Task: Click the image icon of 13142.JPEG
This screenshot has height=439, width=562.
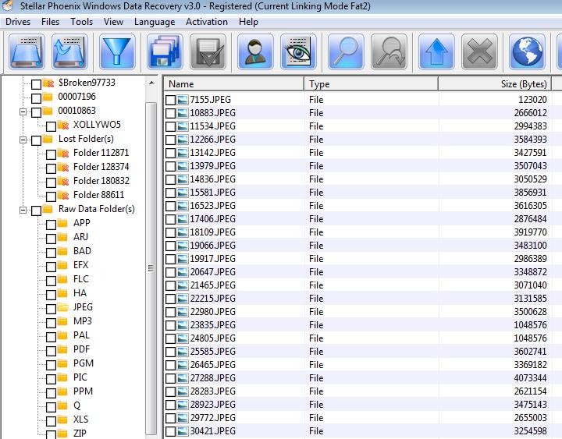Action: (183, 153)
